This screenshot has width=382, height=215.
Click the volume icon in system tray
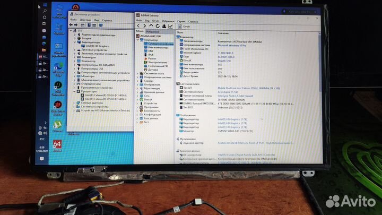pyautogui.click(x=45, y=133)
